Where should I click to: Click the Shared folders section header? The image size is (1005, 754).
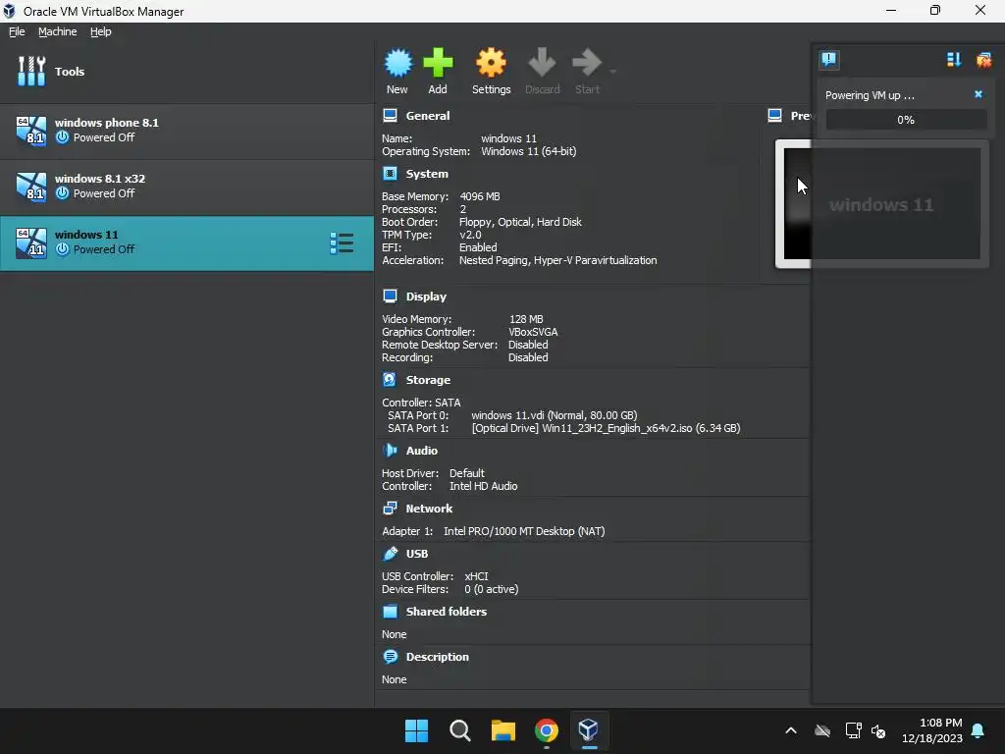point(447,612)
